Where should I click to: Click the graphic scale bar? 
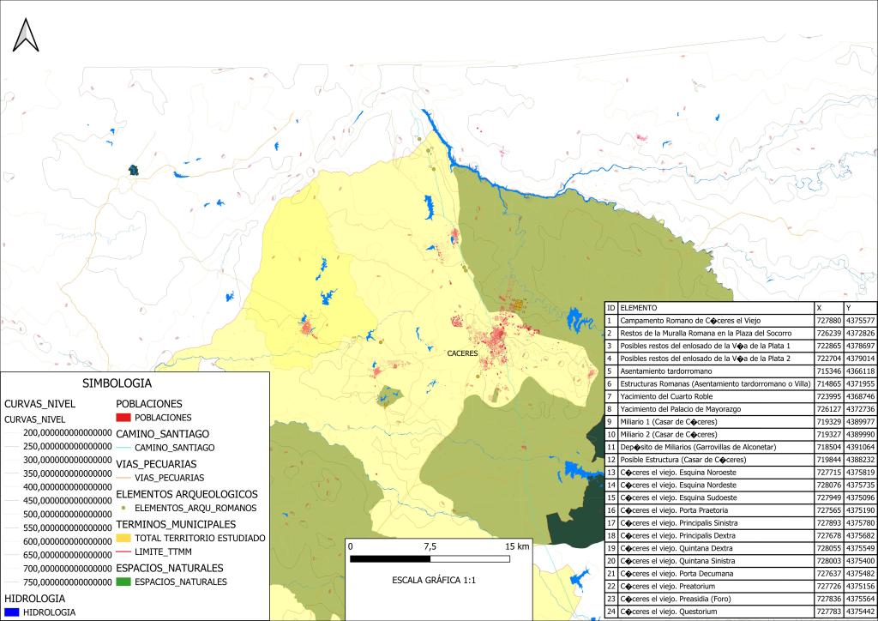(430, 558)
